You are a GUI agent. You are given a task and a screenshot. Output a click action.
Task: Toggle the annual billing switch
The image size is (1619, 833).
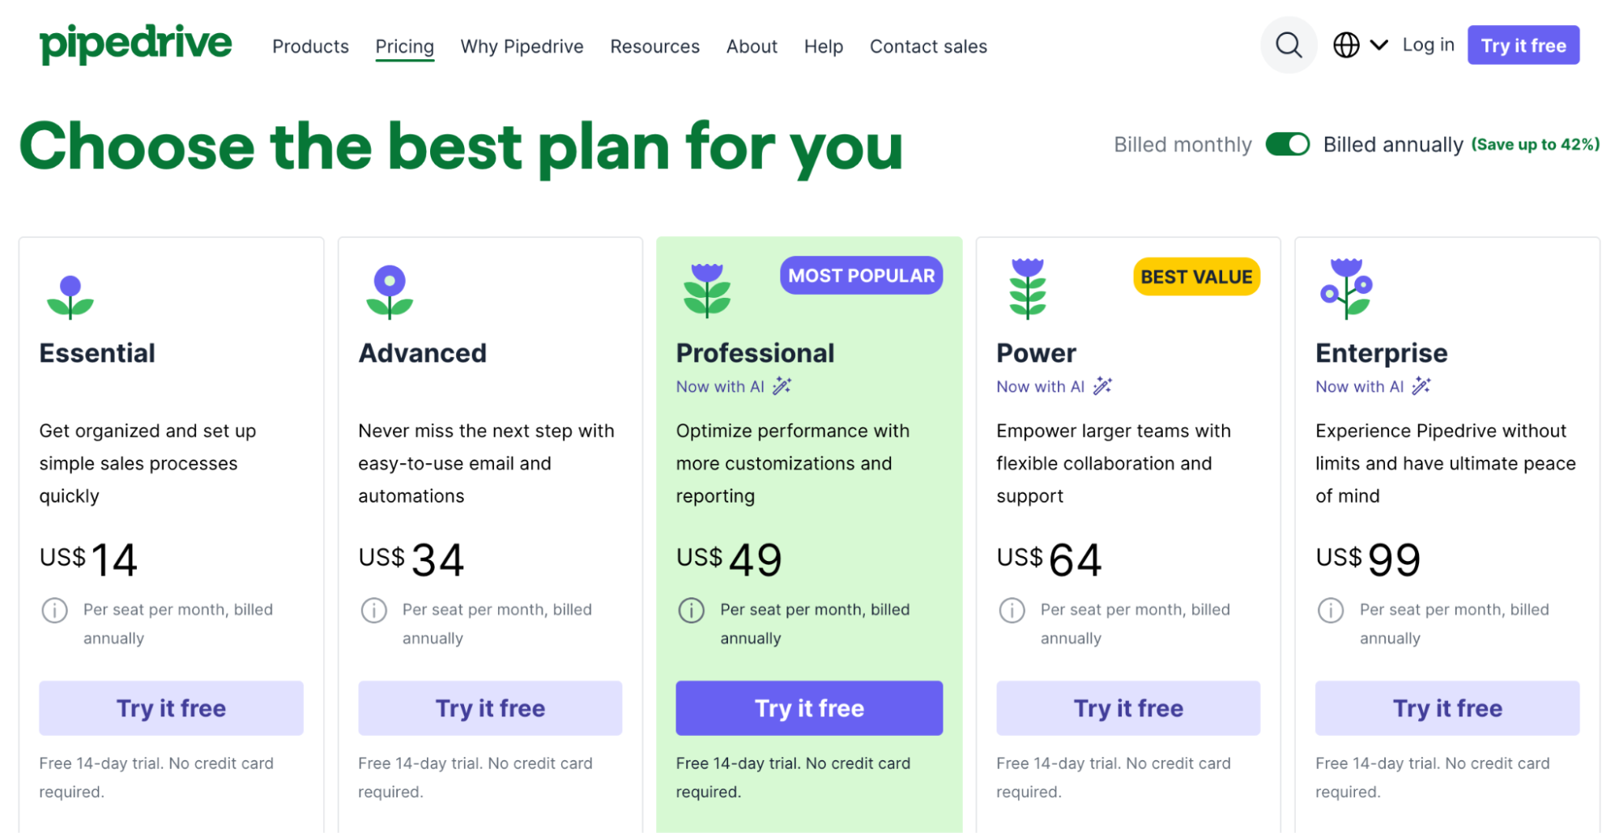click(1287, 144)
